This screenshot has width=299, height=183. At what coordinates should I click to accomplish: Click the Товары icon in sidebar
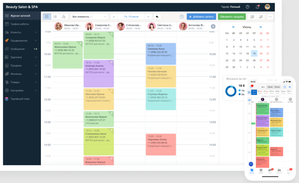(x=7, y=82)
